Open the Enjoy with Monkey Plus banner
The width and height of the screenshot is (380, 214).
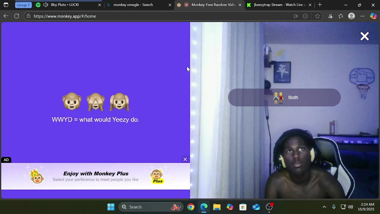pos(96,176)
